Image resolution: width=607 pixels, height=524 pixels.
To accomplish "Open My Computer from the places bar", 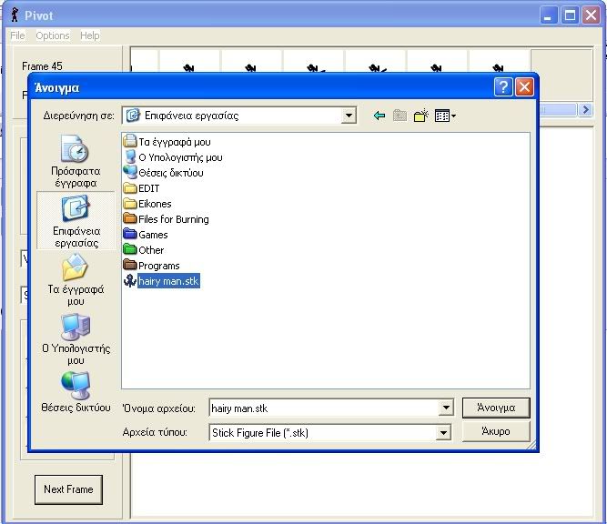I will (76, 338).
